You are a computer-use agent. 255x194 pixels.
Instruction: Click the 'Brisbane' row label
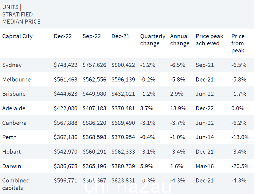(x=14, y=94)
